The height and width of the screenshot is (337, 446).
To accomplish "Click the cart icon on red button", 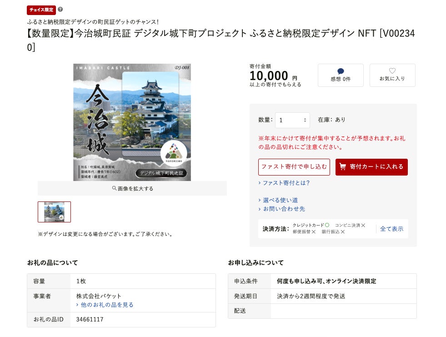I will click(x=343, y=167).
